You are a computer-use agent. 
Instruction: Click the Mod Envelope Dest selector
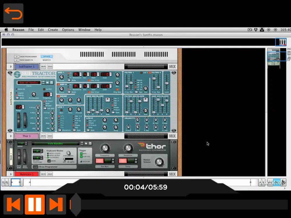(113, 112)
